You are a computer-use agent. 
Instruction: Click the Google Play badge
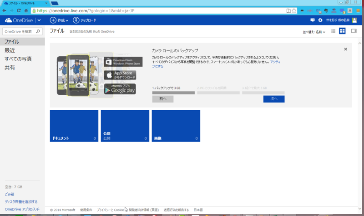click(x=120, y=89)
